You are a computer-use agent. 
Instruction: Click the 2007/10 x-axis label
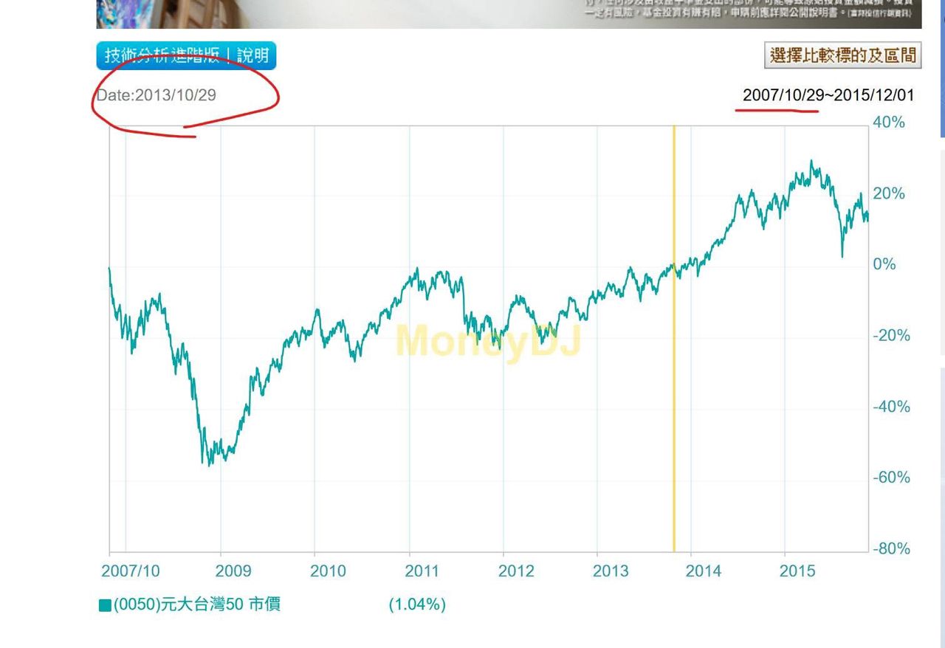pyautogui.click(x=130, y=571)
